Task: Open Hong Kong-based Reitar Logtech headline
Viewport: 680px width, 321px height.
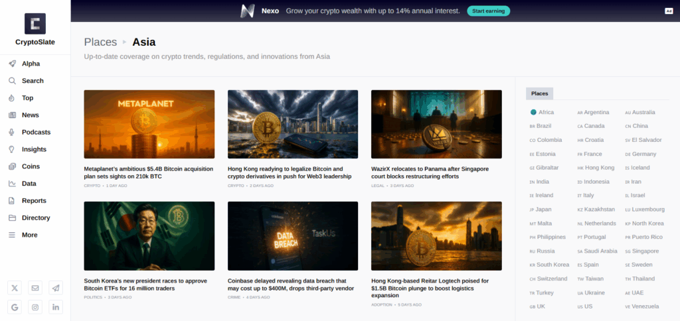Action: 430,288
